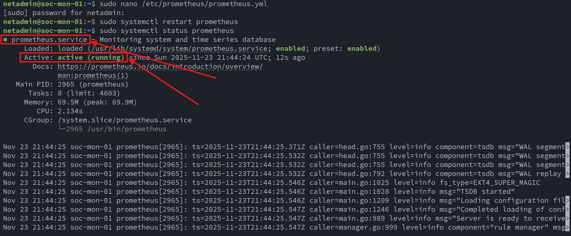
Task: Click the highlighted "active (running)" status text
Action: click(x=91, y=58)
